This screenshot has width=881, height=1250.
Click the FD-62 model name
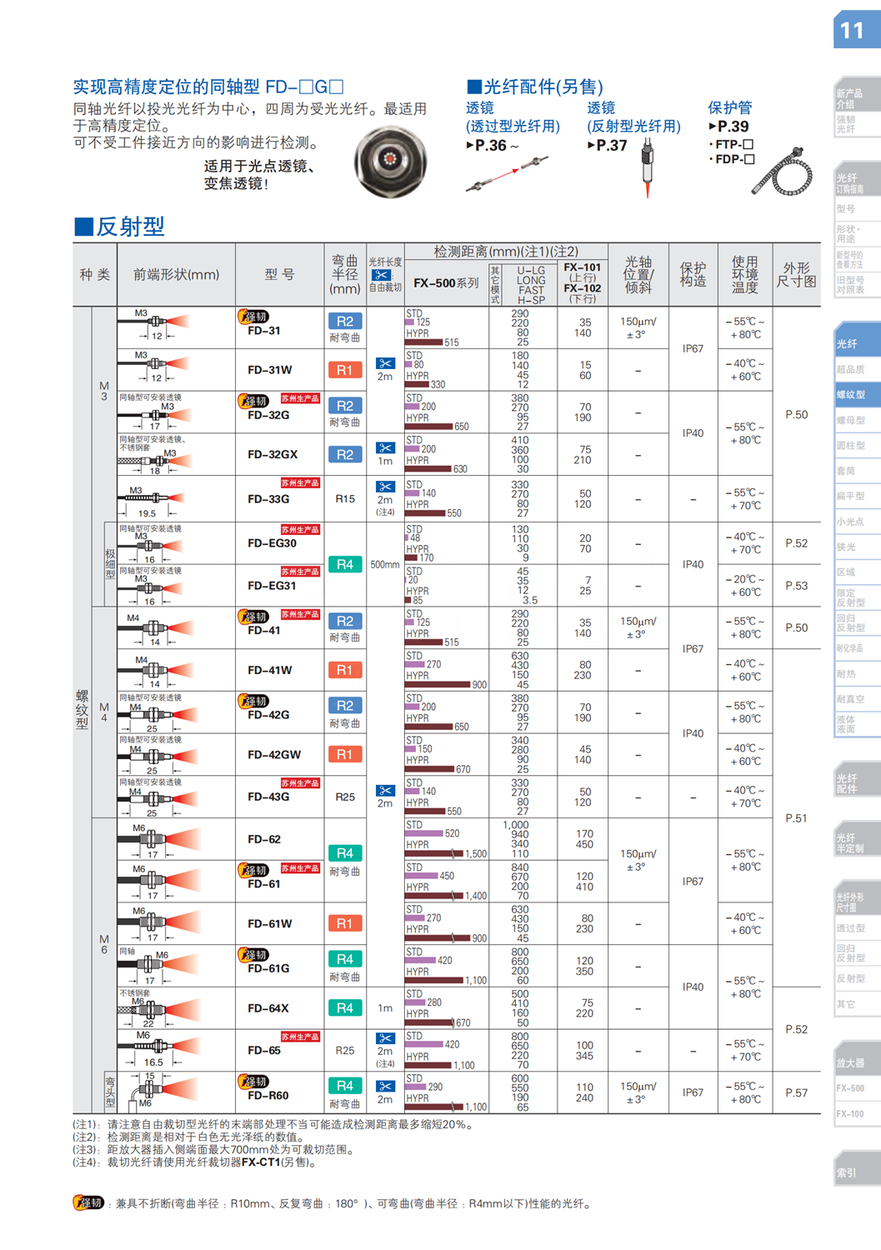point(264,839)
